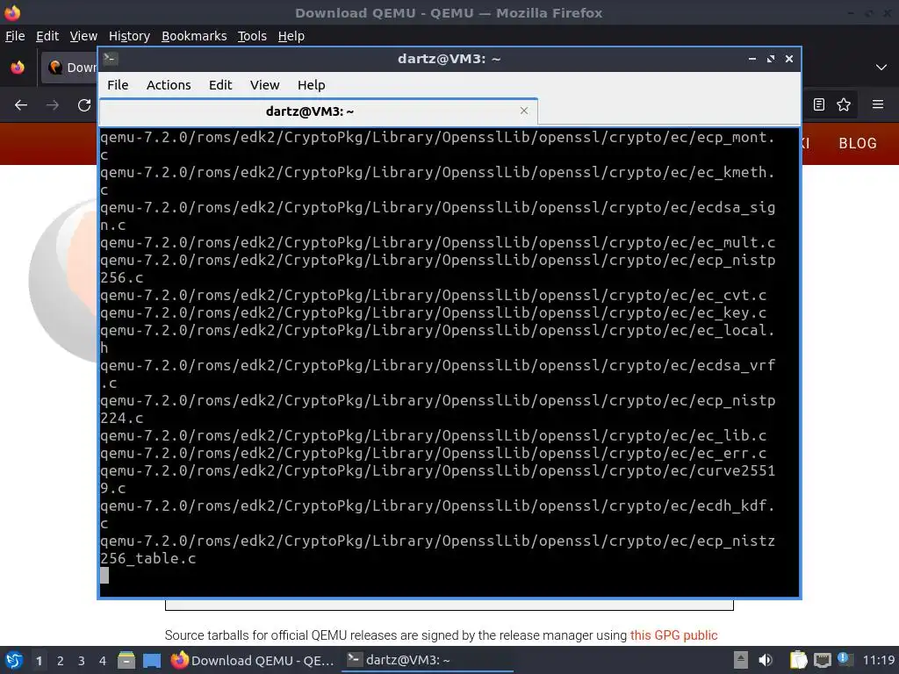Click the terminal icon in terminal title bar
Viewport: 899px width, 674px height.
click(111, 59)
